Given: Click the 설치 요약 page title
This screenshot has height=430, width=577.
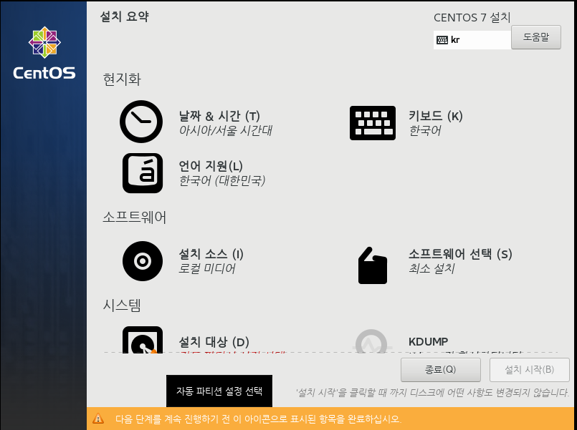Looking at the screenshot, I should click(125, 16).
